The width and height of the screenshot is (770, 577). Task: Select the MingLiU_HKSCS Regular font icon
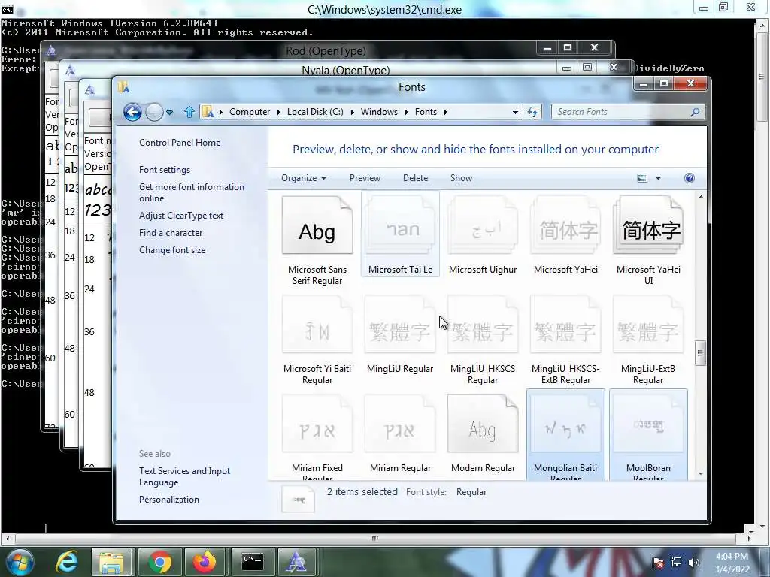483,325
